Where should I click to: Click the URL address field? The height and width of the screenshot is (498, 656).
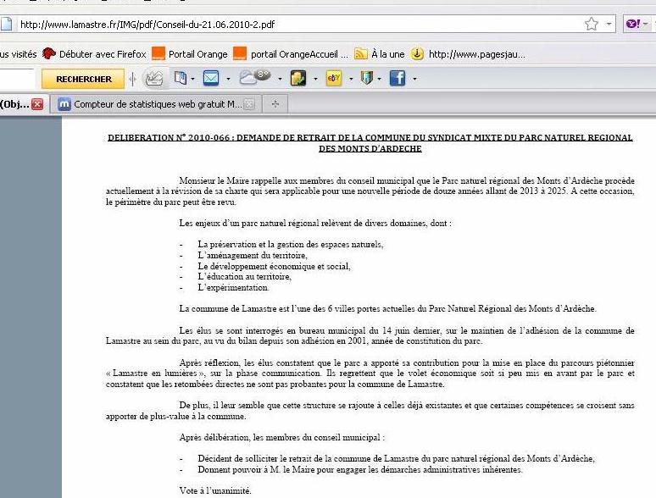click(x=297, y=25)
